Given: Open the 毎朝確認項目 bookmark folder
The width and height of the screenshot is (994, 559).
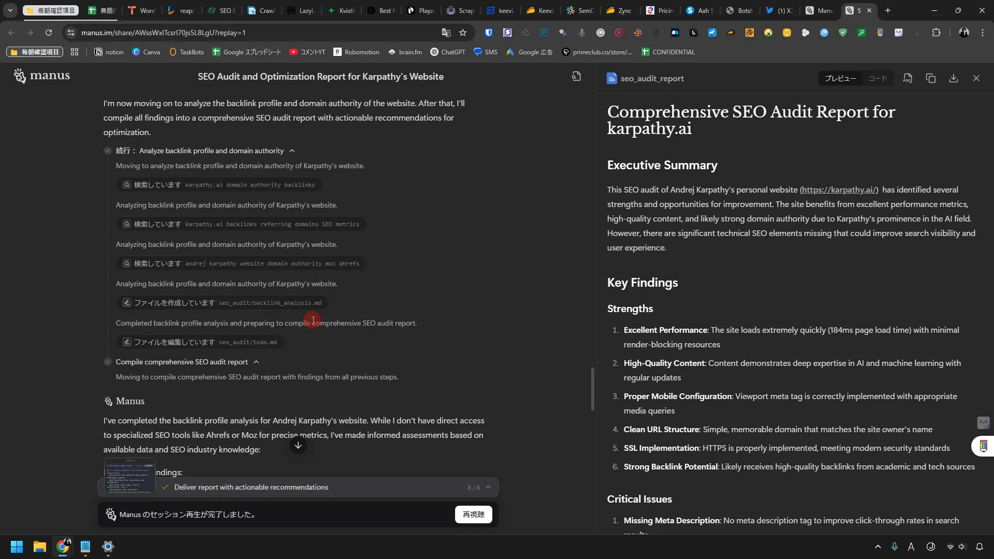Looking at the screenshot, I should [x=35, y=52].
